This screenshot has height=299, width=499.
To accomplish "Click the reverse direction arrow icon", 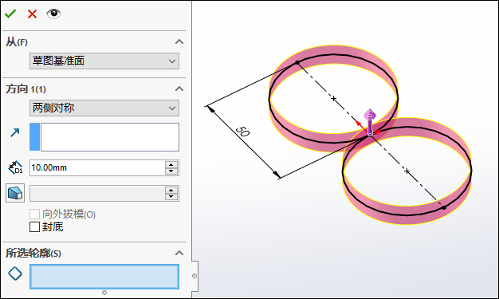I will (15, 132).
